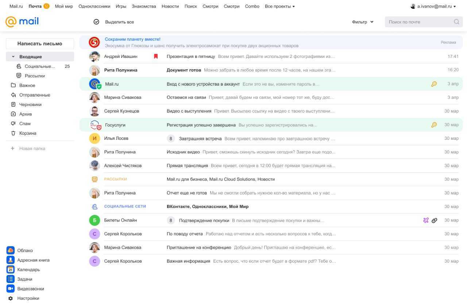467x307 pixels.
Task: Open Знакомства in top navigation
Action: [144, 6]
